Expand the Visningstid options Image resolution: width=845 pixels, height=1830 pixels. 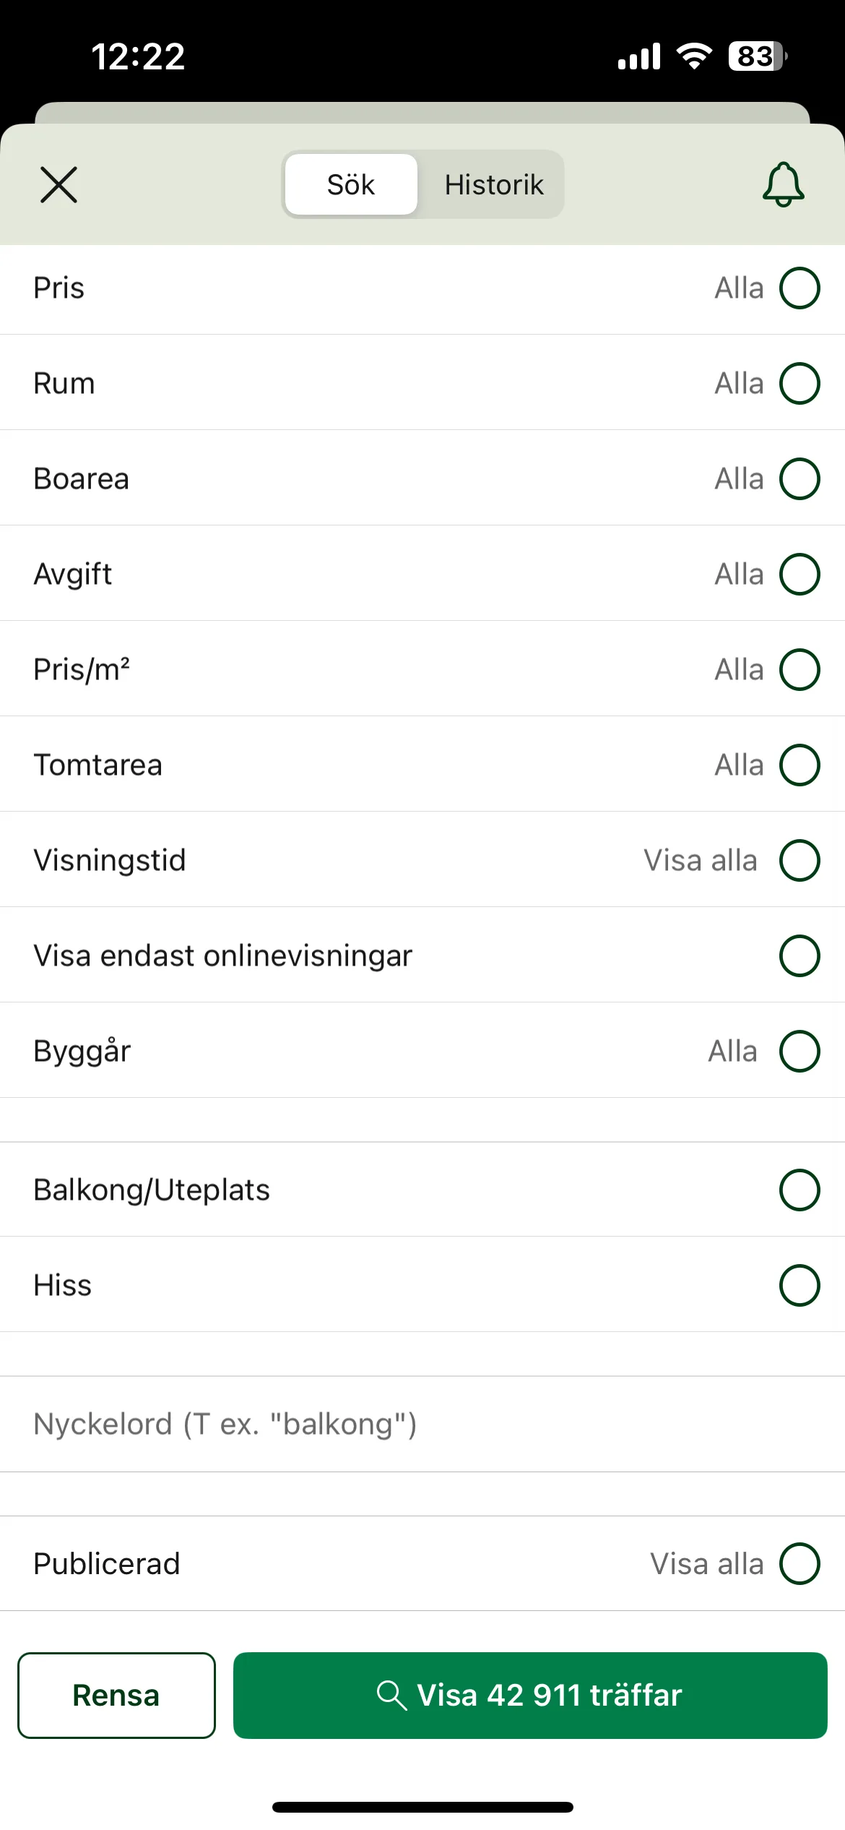(x=422, y=860)
